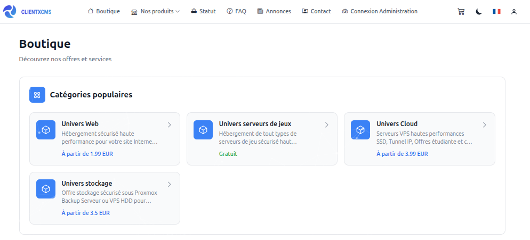This screenshot has height=240, width=530.
Task: Open the shopping cart icon
Action: [461, 11]
